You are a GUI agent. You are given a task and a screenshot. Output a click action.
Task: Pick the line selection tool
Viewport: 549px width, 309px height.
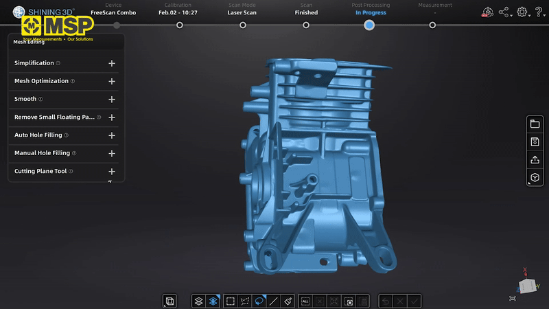point(274,301)
